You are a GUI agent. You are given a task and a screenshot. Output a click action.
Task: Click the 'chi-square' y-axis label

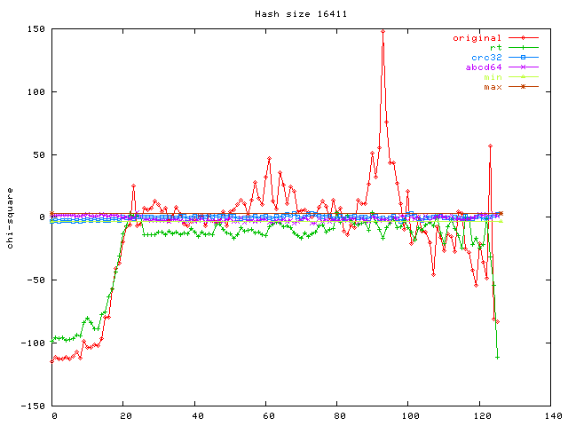tap(10, 217)
